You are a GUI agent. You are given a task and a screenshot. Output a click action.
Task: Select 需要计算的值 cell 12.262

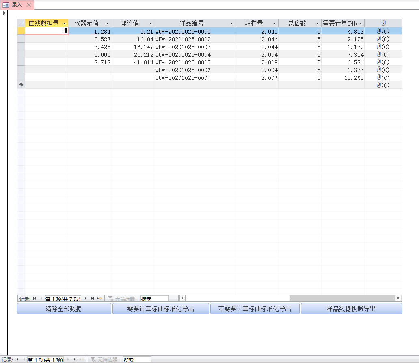[343, 78]
